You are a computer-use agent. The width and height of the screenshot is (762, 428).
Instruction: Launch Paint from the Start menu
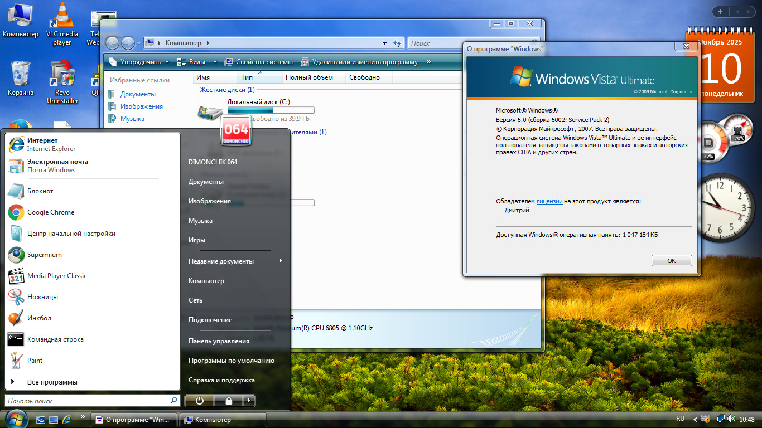click(x=35, y=361)
